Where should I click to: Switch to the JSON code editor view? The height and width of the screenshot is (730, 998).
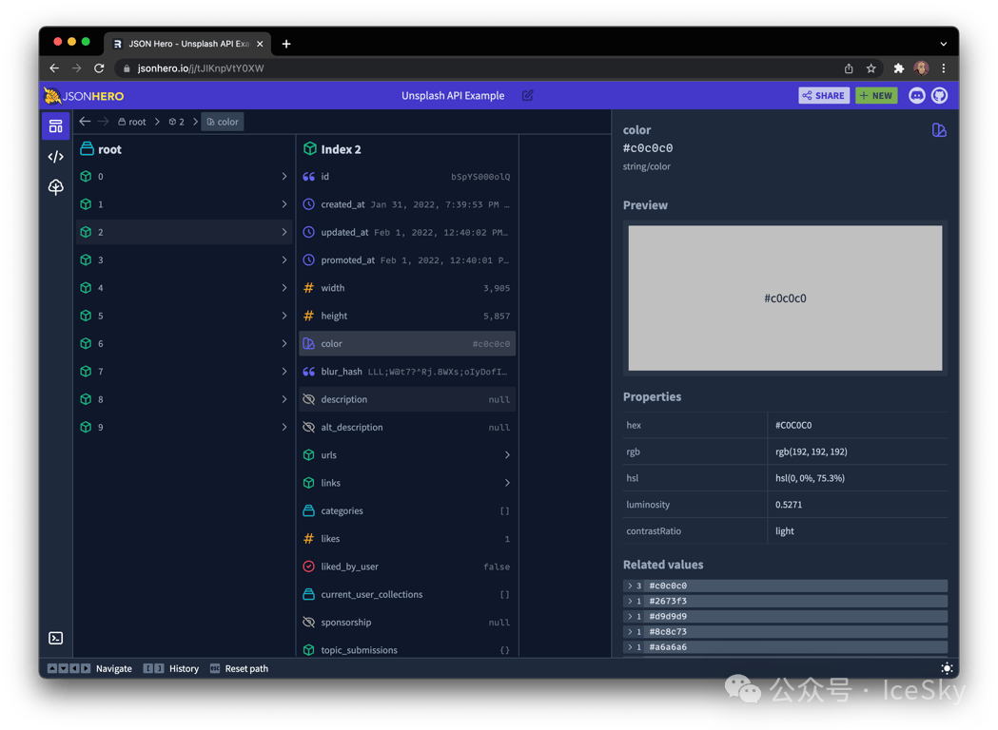click(x=55, y=157)
